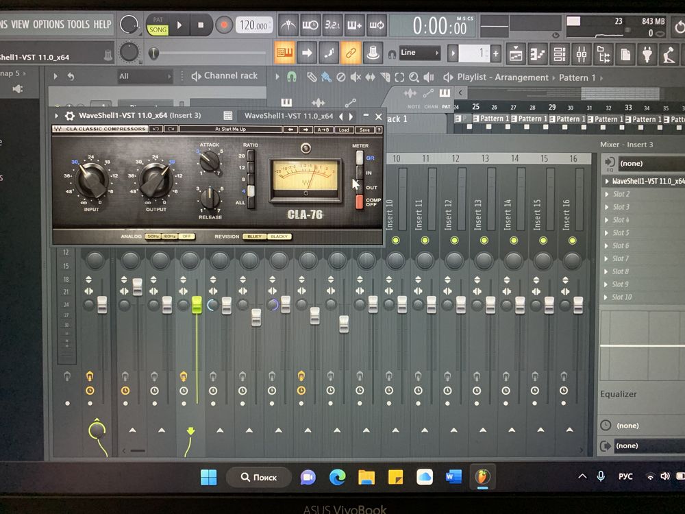The height and width of the screenshot is (514, 685).
Task: Click the red Record button
Action: tap(224, 25)
